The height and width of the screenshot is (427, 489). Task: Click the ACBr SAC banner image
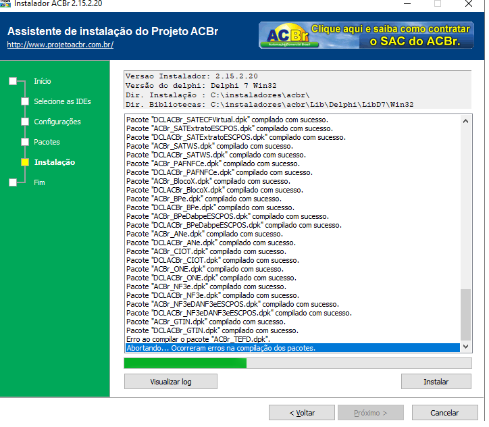click(x=366, y=35)
